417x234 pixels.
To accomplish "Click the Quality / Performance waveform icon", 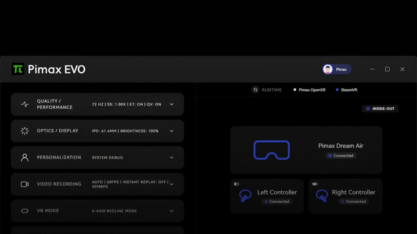I will click(x=25, y=104).
